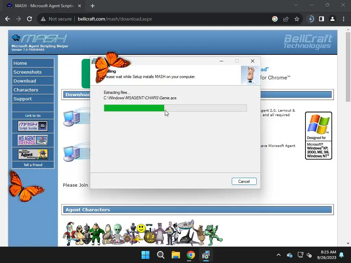Click the Agent Characters section header
The width and height of the screenshot is (351, 263).
pos(198,210)
